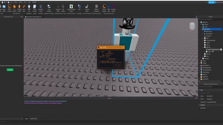The height and width of the screenshot is (125, 223).
Task: Expand the Head node in Explorer
Action: tap(203, 38)
